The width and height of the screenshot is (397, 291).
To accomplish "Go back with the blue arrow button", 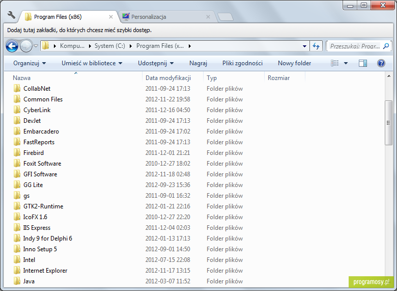I will click(12, 46).
